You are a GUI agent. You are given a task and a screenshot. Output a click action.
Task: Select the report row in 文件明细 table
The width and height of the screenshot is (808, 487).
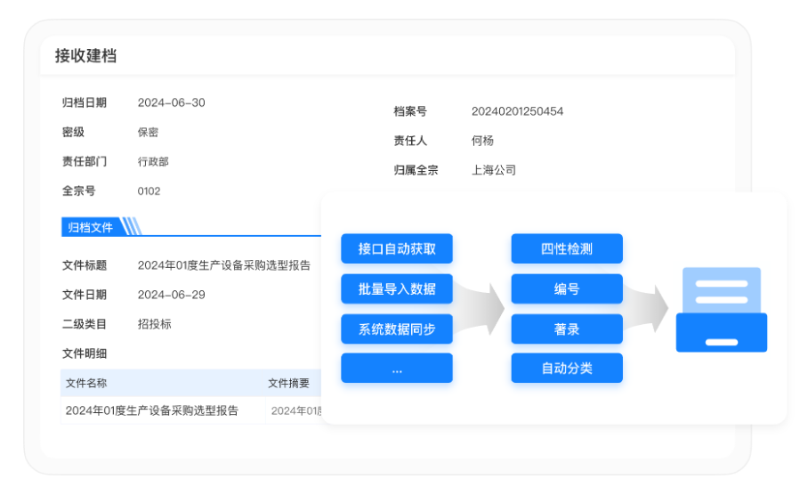point(152,410)
